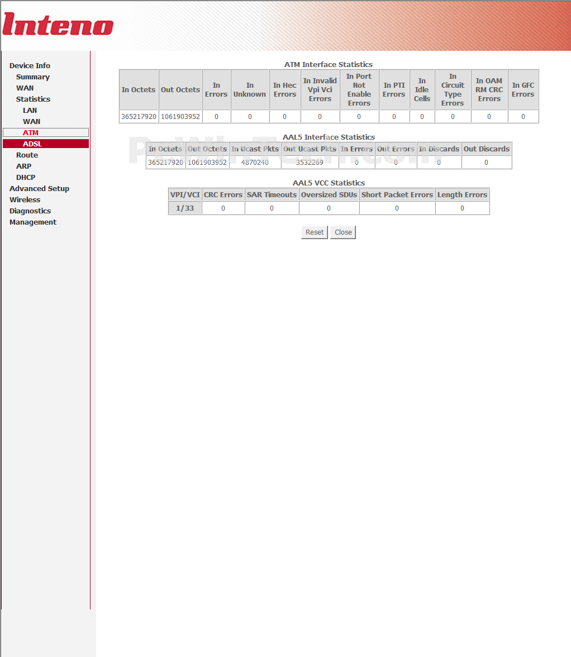Click the In Ucast Pkts header

255,149
